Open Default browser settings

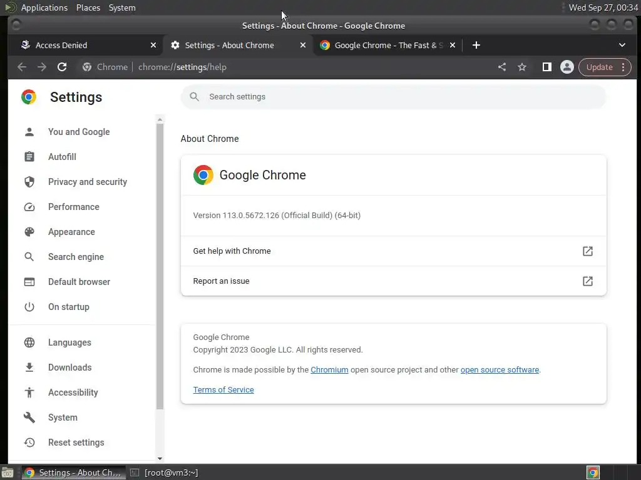coord(79,282)
